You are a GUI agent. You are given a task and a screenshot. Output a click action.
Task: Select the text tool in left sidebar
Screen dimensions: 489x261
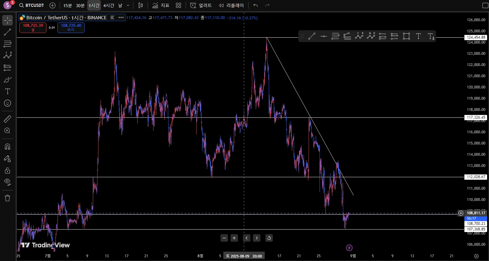pos(7,91)
